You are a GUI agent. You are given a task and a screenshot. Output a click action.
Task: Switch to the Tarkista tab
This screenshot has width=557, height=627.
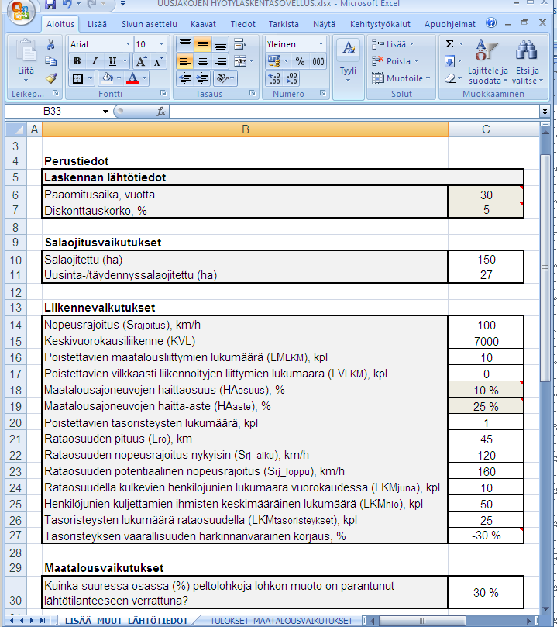click(284, 24)
